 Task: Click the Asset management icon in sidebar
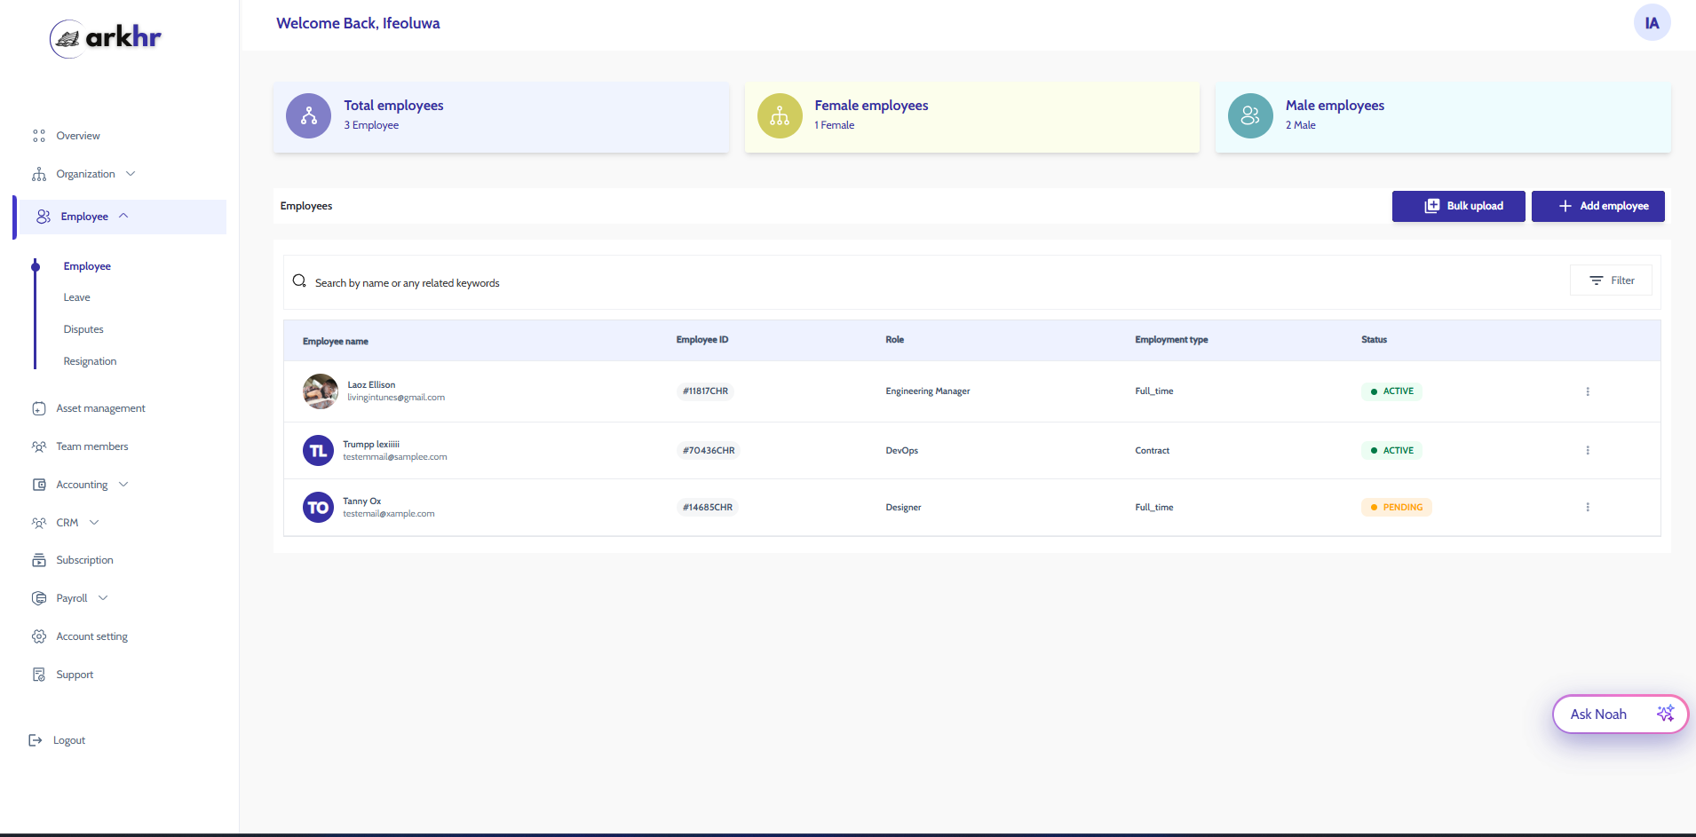[39, 408]
